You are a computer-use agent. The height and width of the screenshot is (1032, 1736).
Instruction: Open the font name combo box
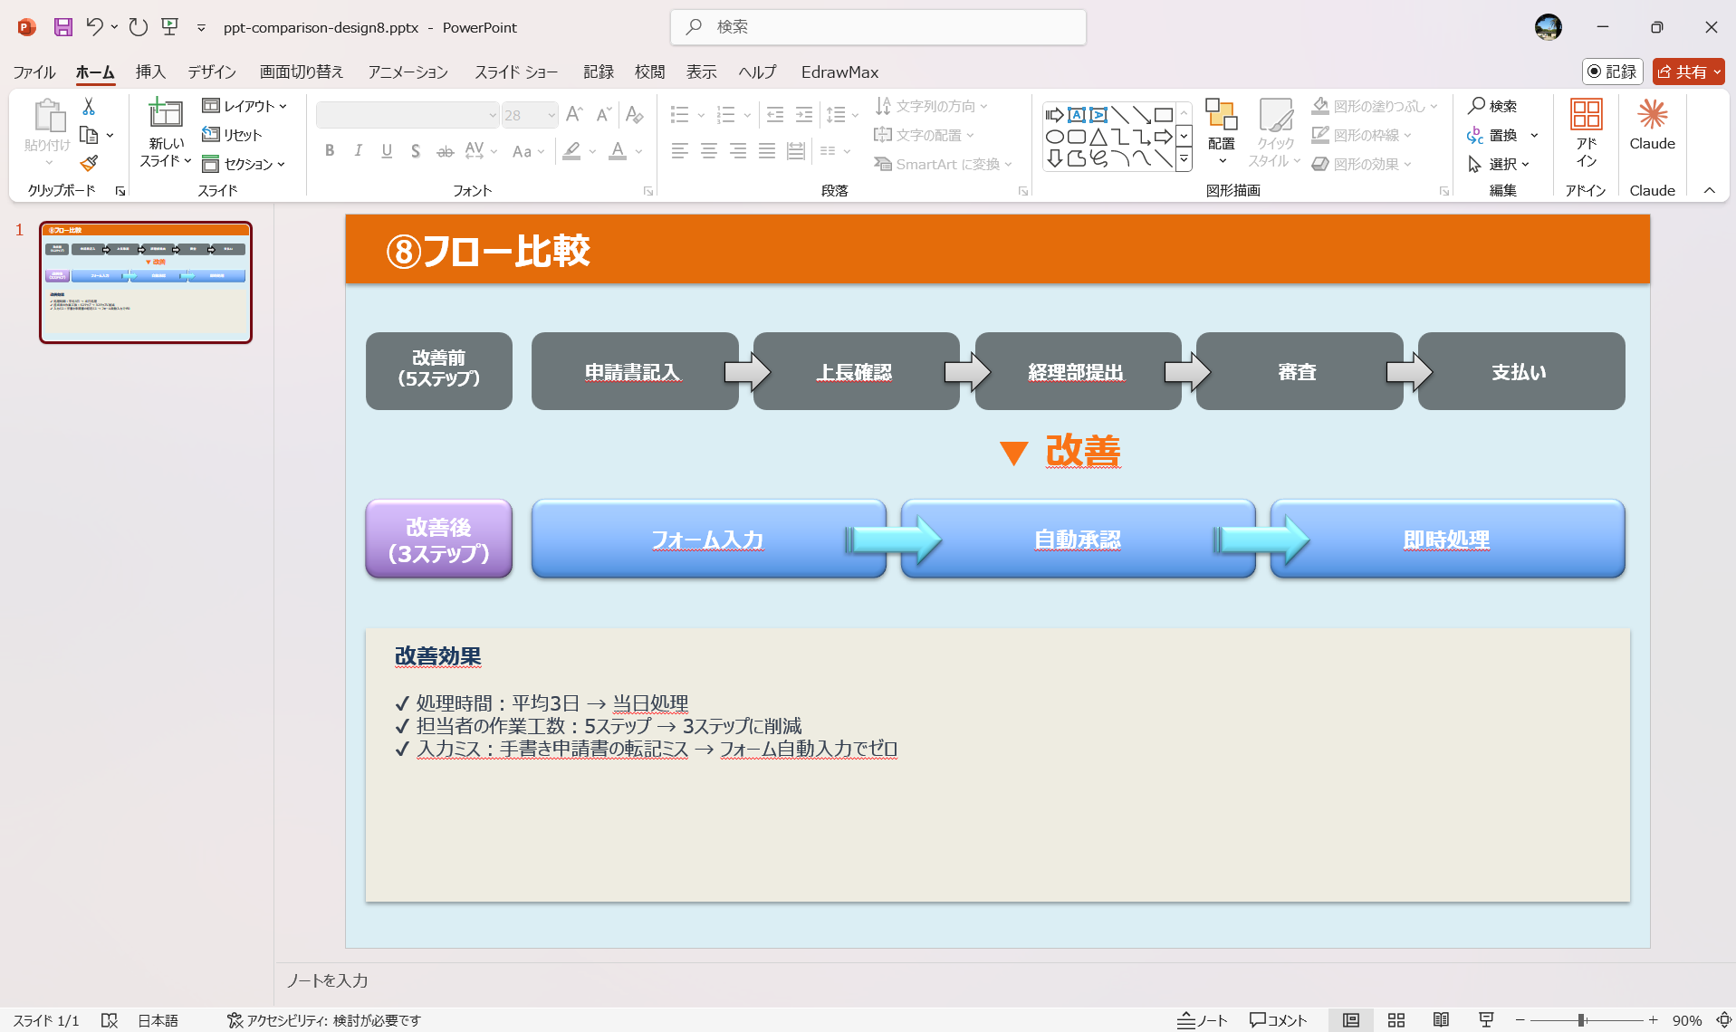click(x=408, y=115)
